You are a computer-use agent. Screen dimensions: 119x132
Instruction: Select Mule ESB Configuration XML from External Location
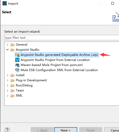tap(59, 70)
